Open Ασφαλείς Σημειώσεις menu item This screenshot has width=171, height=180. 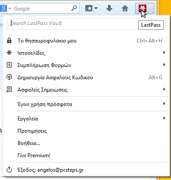tap(86, 90)
